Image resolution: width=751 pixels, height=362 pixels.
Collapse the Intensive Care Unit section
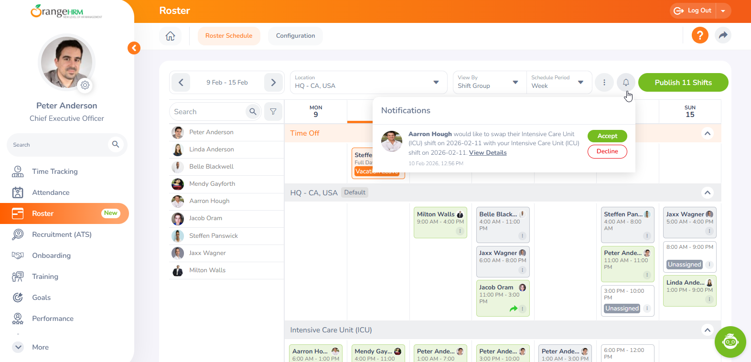pos(707,330)
